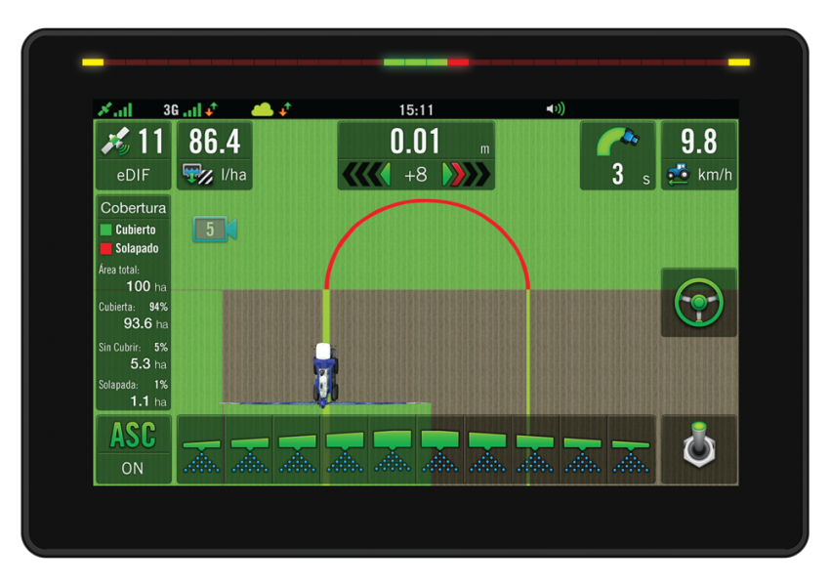Toggle the second boom section from the left
The width and height of the screenshot is (830, 586).
[x=249, y=449]
